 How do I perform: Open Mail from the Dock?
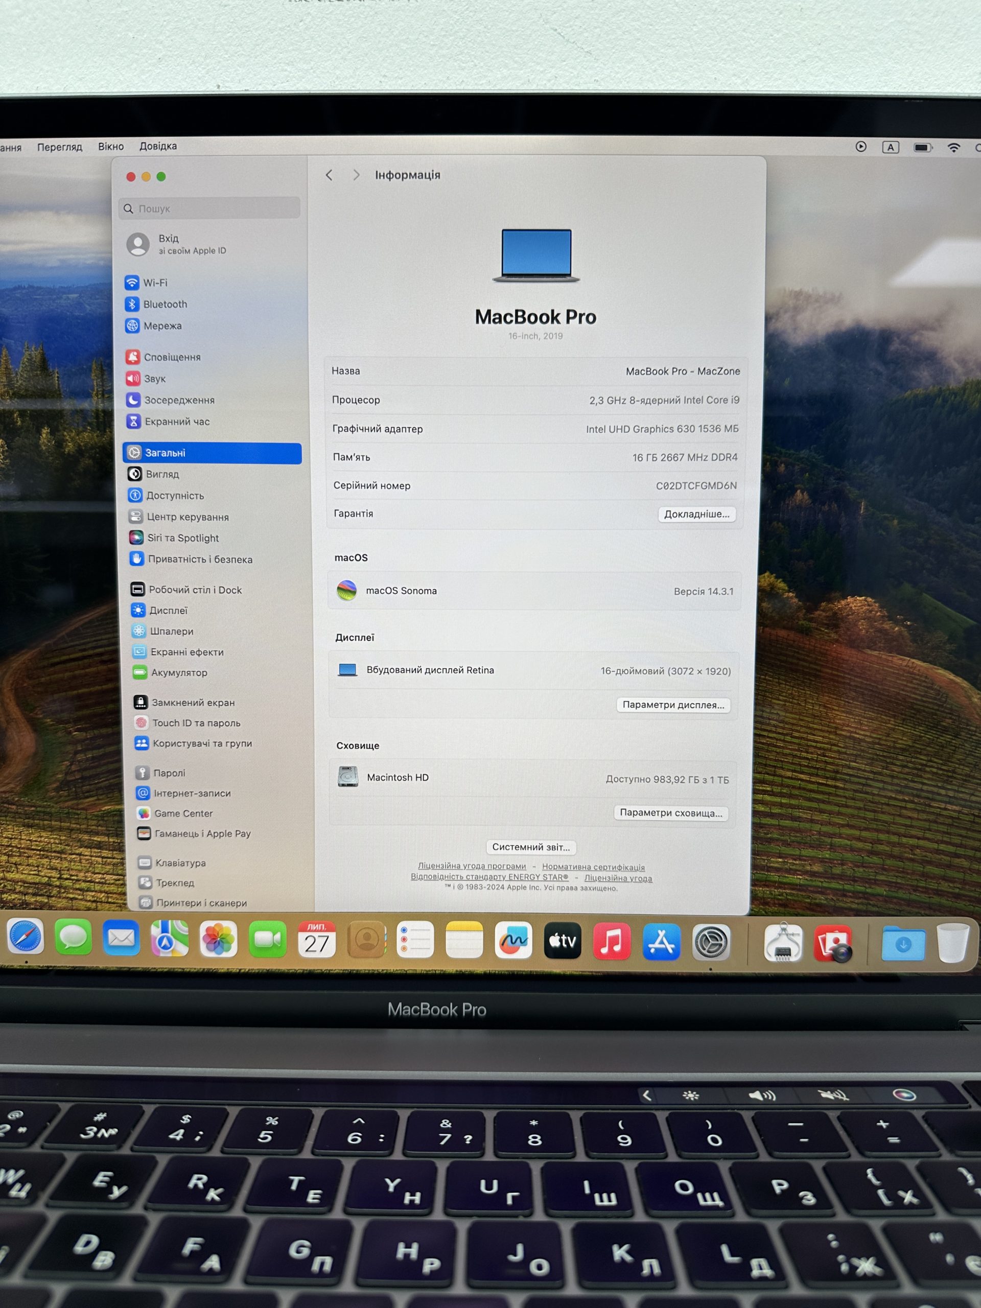coord(121,938)
